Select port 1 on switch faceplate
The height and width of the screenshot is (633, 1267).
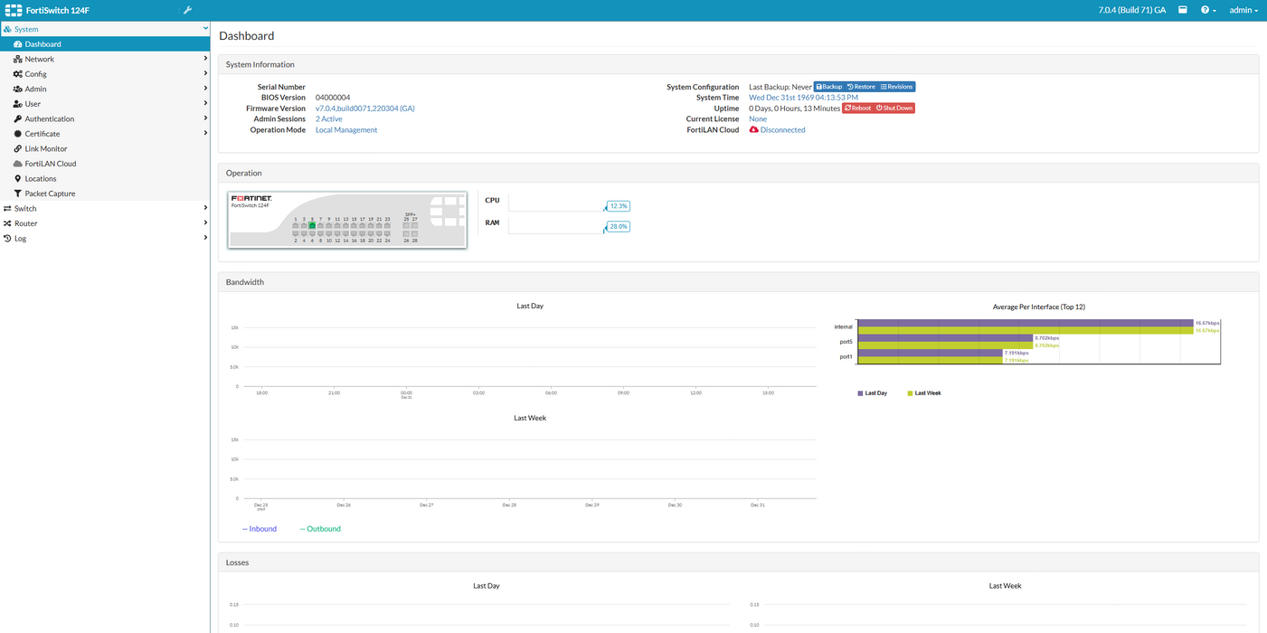(x=295, y=225)
